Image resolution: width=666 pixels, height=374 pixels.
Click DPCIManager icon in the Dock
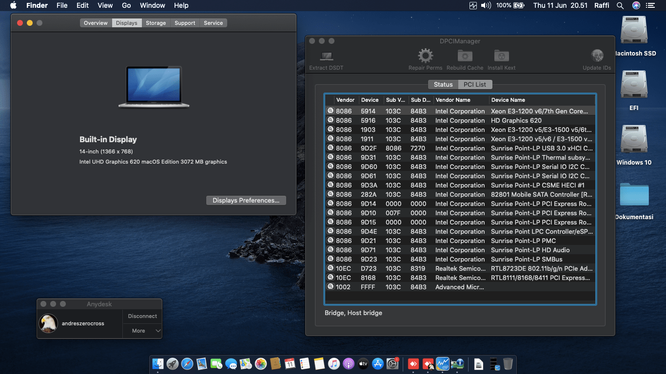pos(457,364)
